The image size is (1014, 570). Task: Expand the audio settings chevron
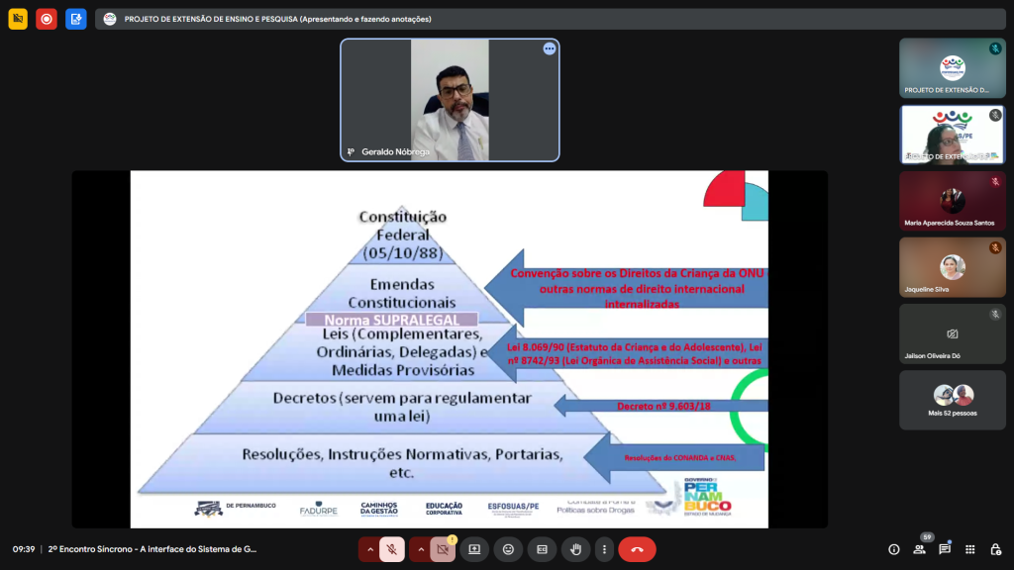[370, 549]
